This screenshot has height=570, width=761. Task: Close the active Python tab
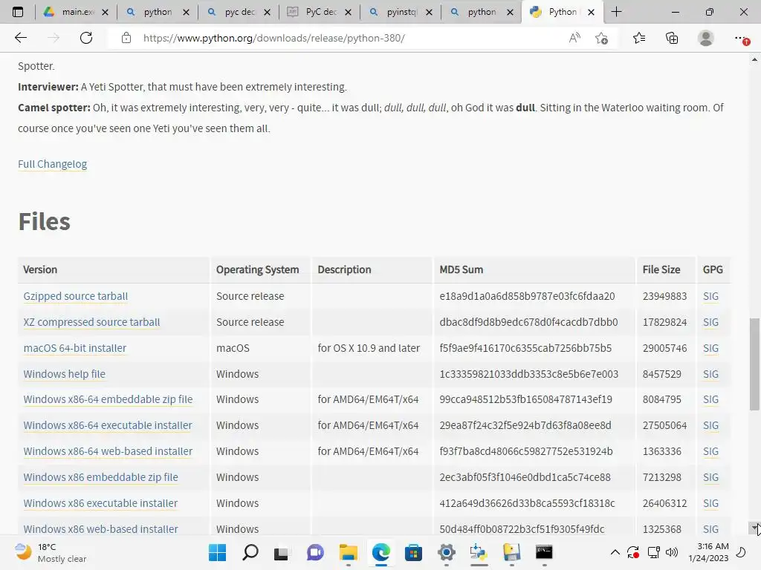pos(591,12)
